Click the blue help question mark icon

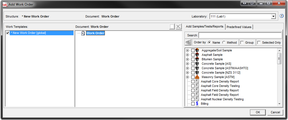tap(281, 16)
